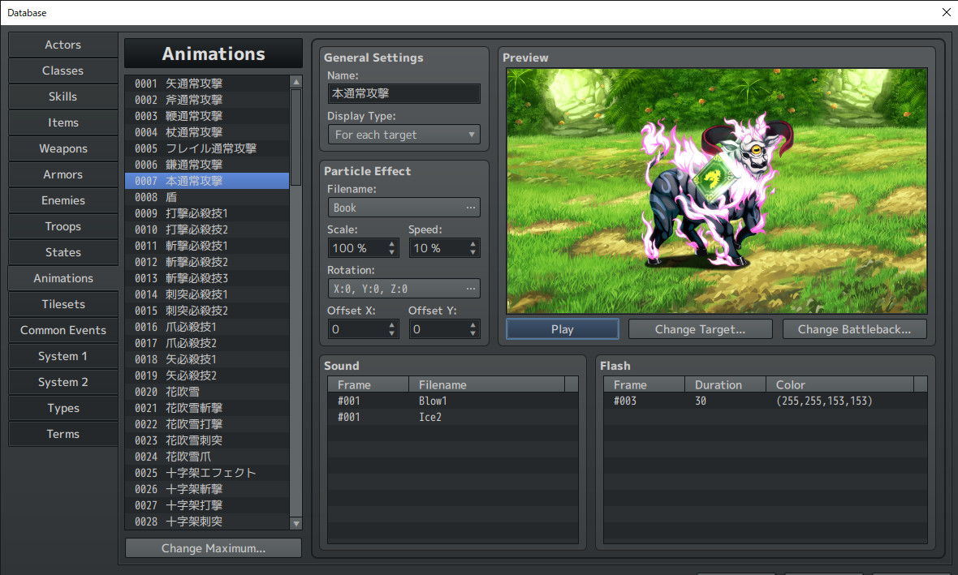This screenshot has width=958, height=575.
Task: Open the Tilesets section
Action: [63, 304]
